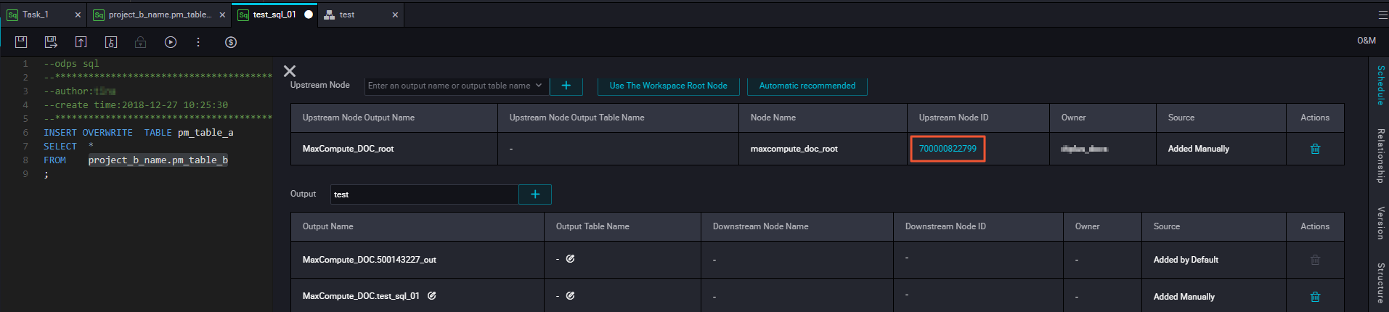Open the Schedule side panel tab
The image size is (1389, 312).
pos(1380,85)
